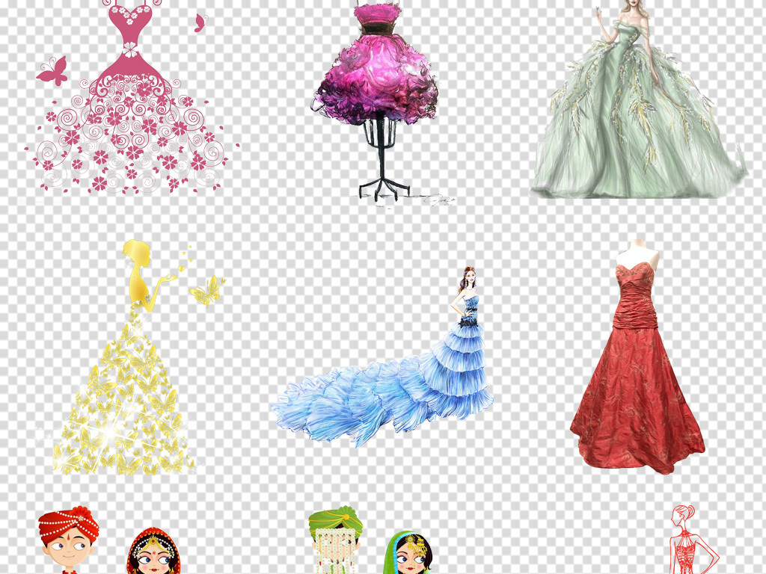Click the cartoon bride with green veil
The height and width of the screenshot is (574, 766).
408,553
